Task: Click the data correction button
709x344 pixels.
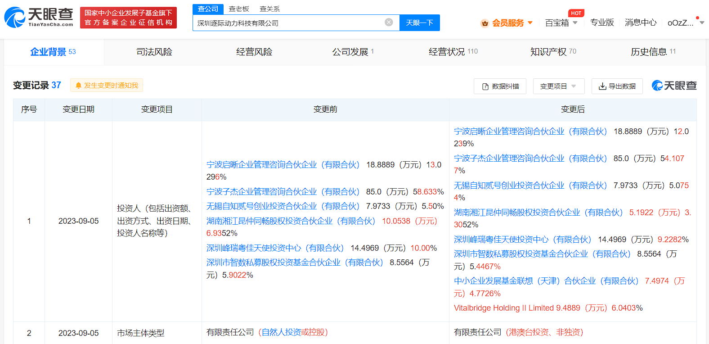Action: (500, 86)
